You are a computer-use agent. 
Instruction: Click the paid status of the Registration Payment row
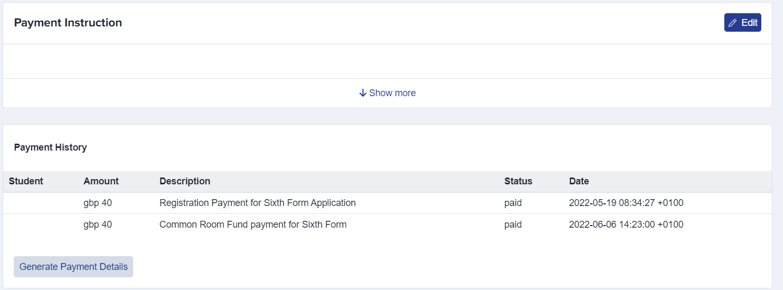[x=513, y=203]
